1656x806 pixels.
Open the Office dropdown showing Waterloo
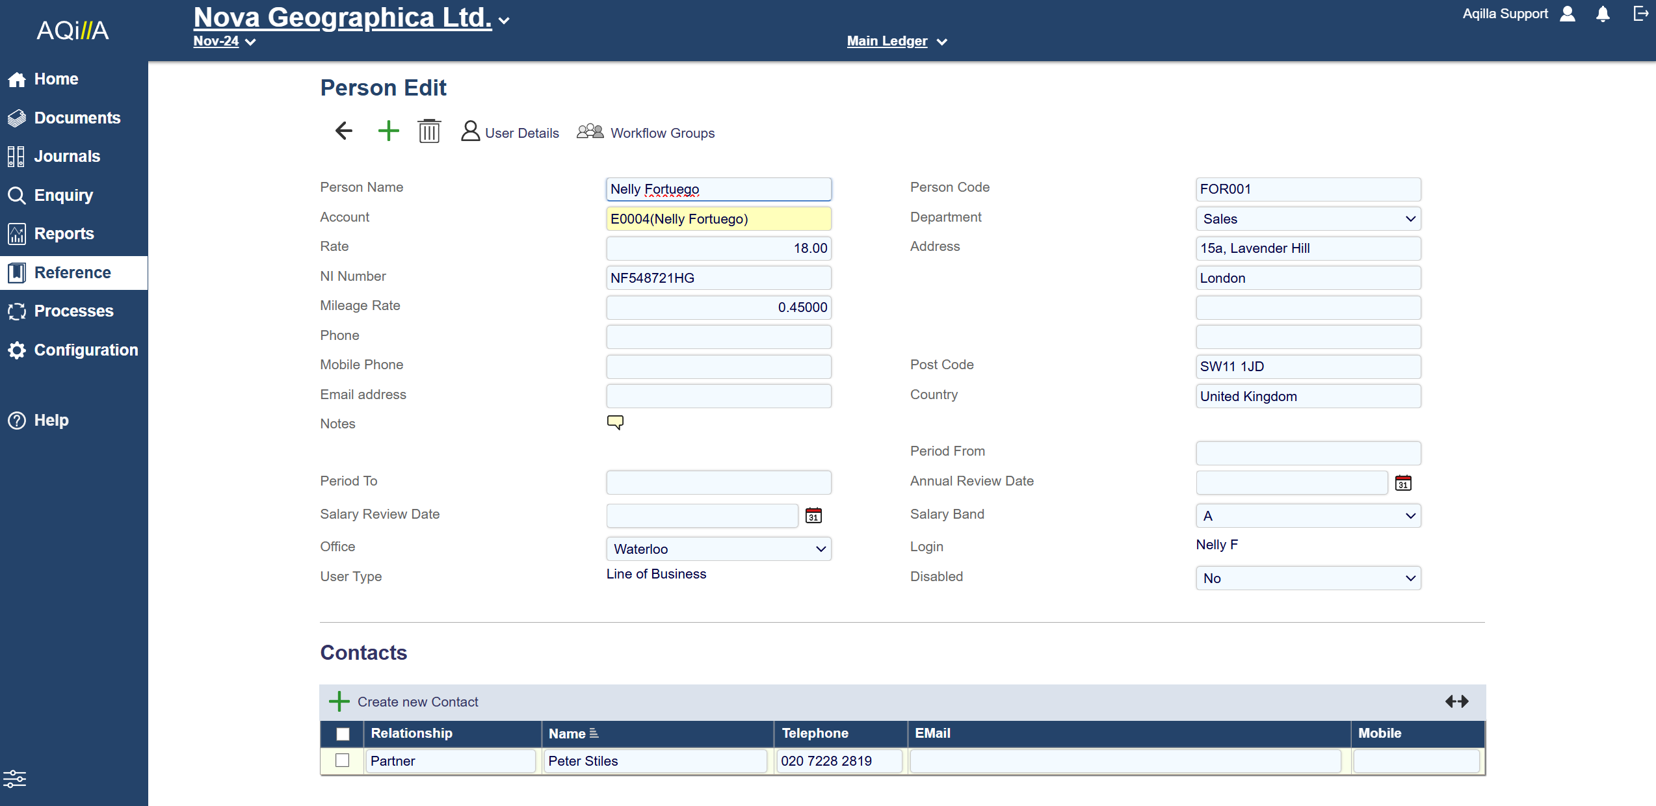coord(718,549)
